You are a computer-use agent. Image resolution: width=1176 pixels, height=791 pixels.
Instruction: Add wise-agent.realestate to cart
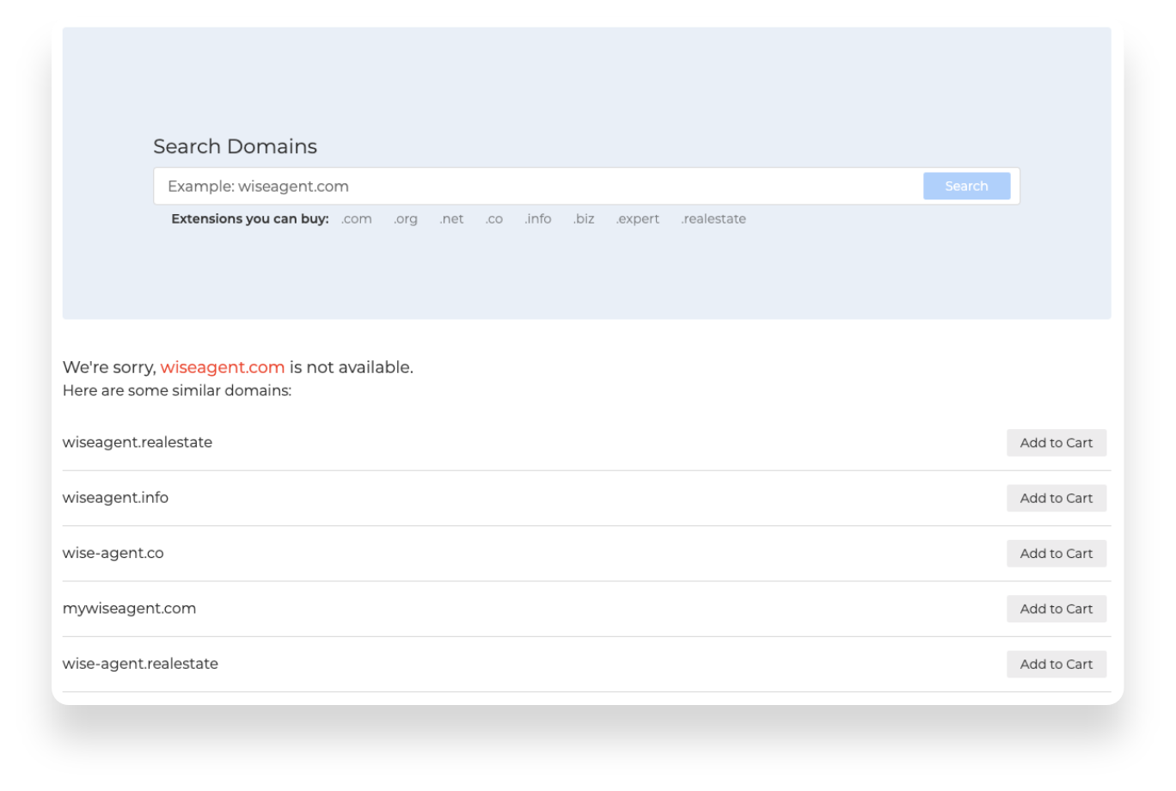tap(1057, 664)
